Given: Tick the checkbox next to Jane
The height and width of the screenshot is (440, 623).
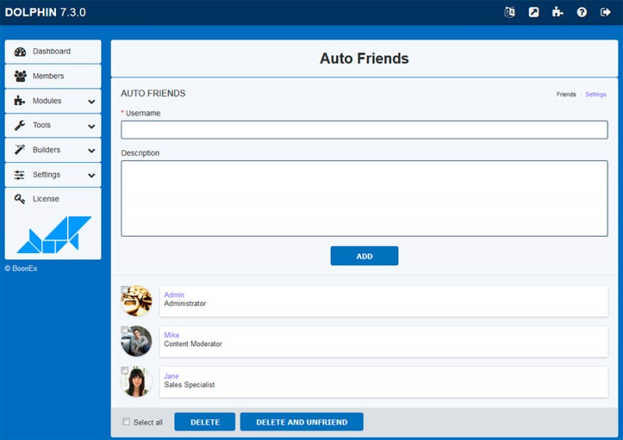Looking at the screenshot, I should click(x=125, y=371).
